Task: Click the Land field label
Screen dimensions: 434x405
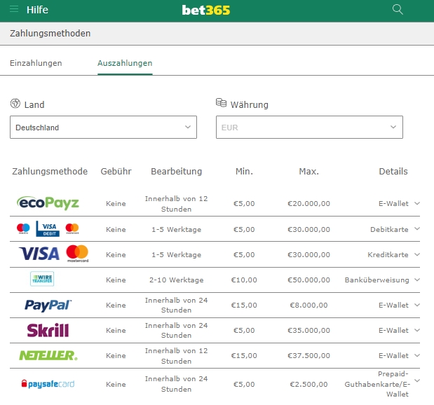Action: (34, 104)
